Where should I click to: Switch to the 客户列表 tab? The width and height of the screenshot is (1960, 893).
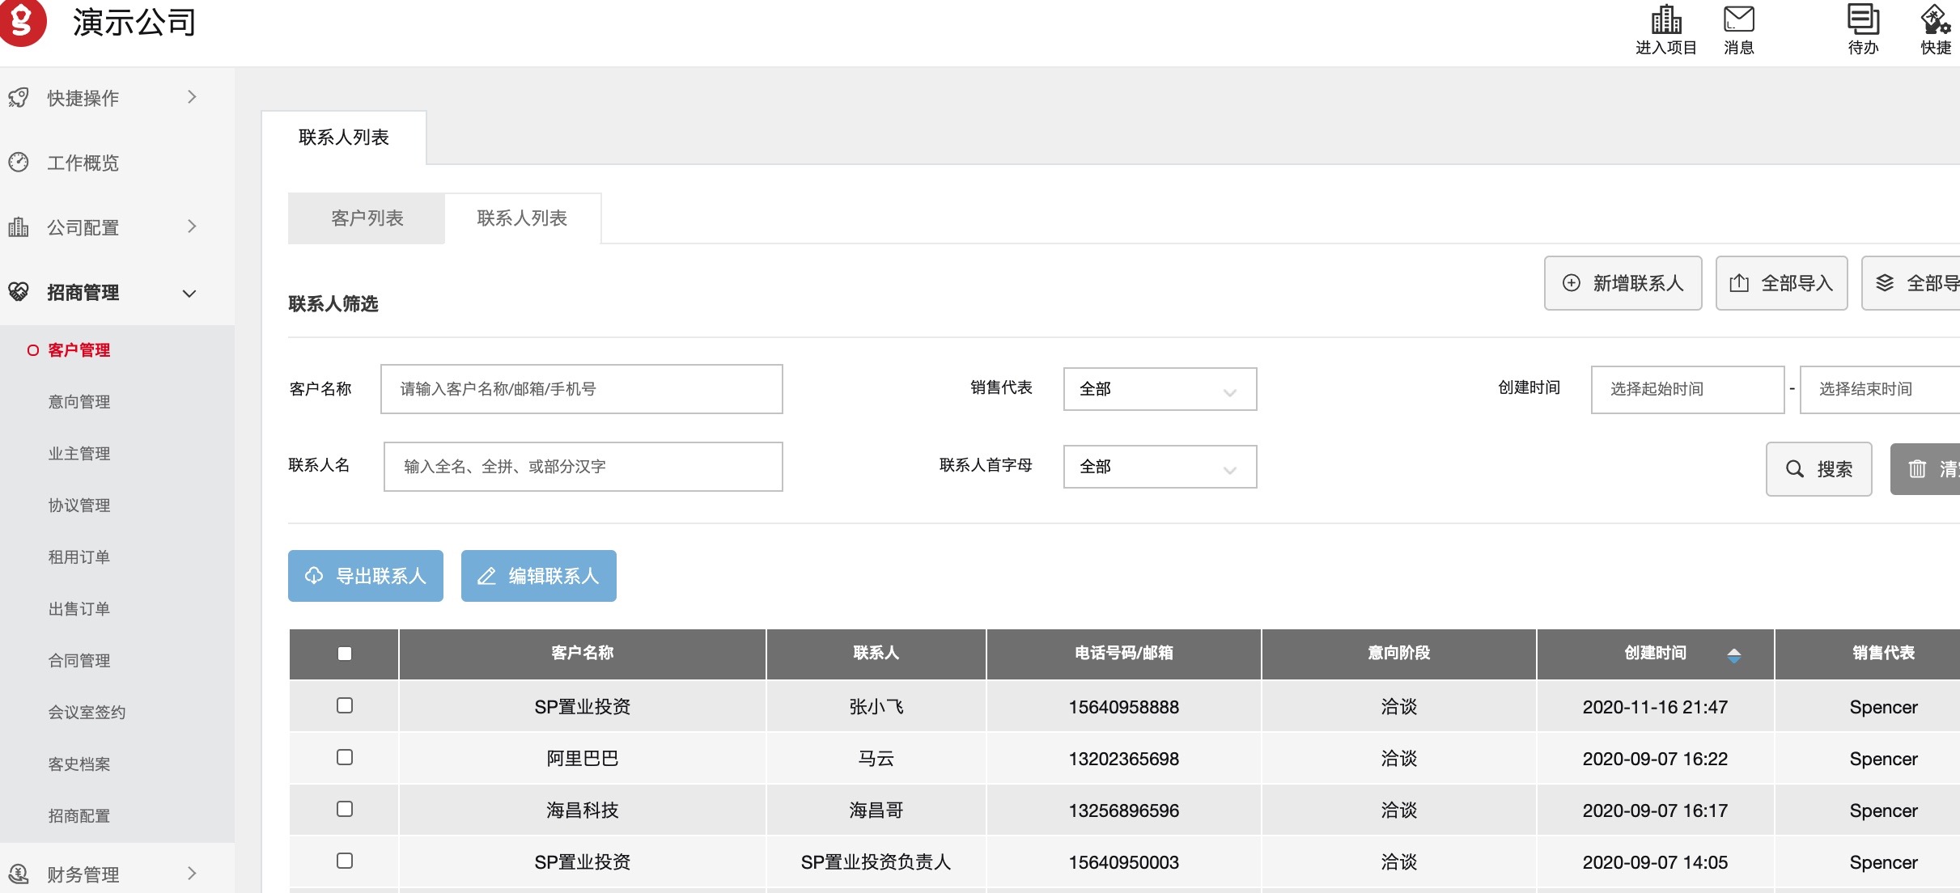click(367, 218)
